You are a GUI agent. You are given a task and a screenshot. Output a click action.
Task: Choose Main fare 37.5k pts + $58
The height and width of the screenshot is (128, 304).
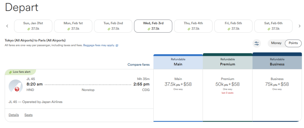coord(178,84)
